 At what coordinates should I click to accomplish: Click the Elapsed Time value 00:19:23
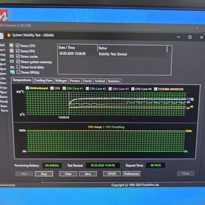click(155, 165)
